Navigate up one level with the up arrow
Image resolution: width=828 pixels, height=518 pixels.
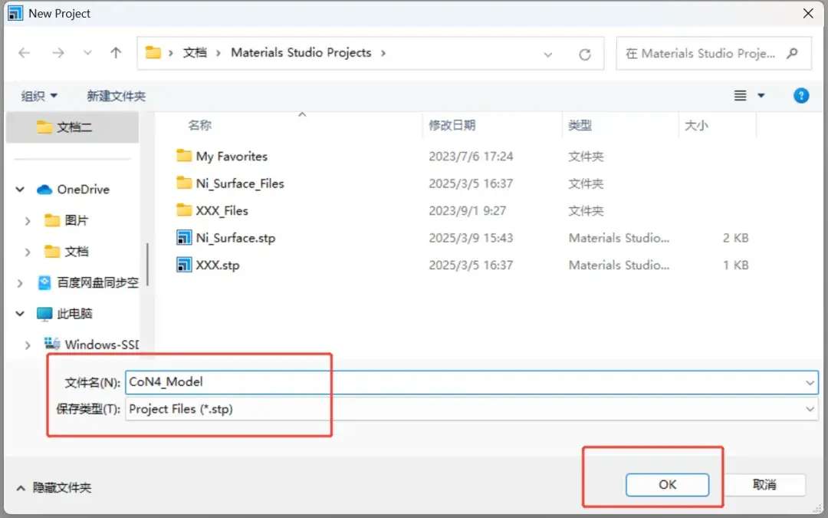pos(116,53)
